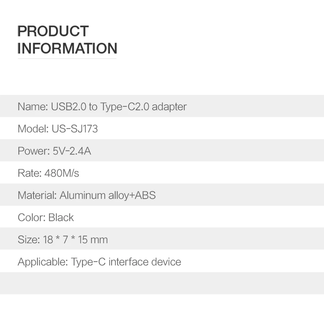Click the "Size:" label
The width and height of the screenshot is (324, 335).
[29, 239]
